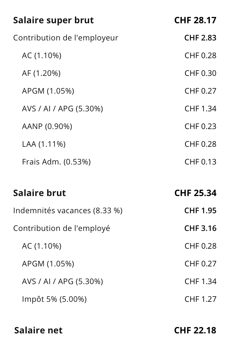Click the CHF 0.30 AF amount
This screenshot has height=350, width=230.
200,73
